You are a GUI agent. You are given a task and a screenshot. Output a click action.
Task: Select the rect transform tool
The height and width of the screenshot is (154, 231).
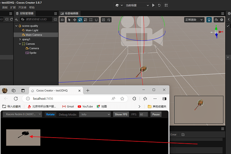[91, 20]
